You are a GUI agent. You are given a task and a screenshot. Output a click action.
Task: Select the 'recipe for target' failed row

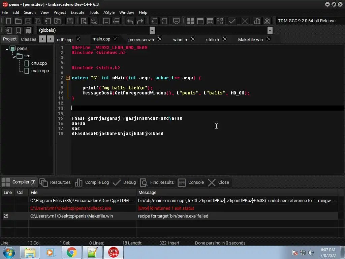coord(169,216)
